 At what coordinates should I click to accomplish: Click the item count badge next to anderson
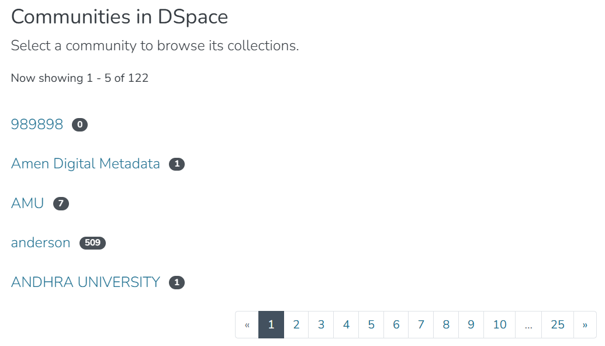94,243
